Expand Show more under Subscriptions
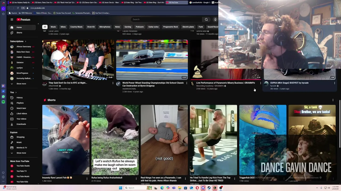This screenshot has height=191, width=341. [x=22, y=84]
